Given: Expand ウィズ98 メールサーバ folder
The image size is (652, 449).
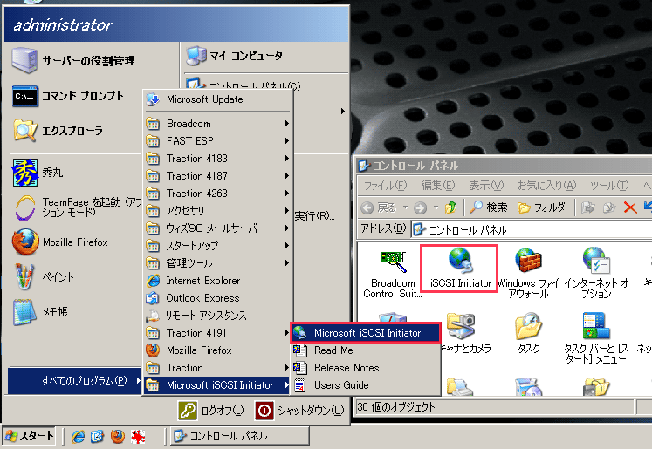Looking at the screenshot, I should (217, 228).
